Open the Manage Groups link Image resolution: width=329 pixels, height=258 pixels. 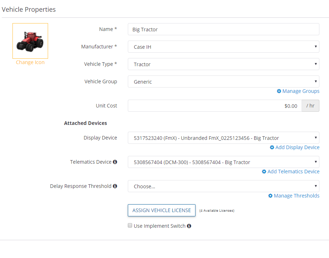(301, 91)
